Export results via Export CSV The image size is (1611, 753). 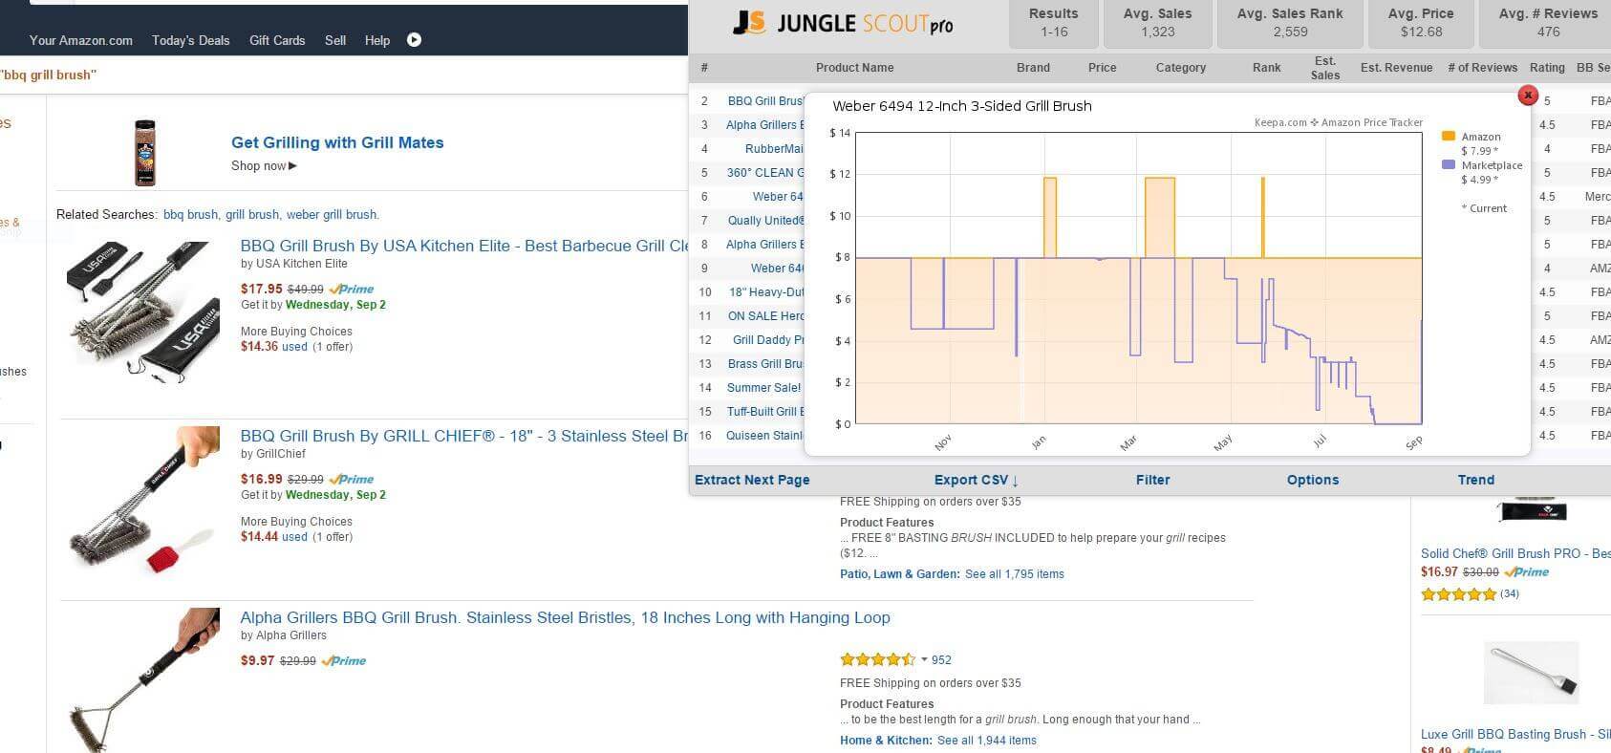[x=977, y=480]
